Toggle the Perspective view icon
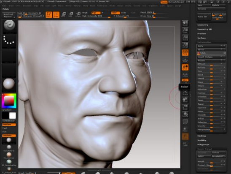The image size is (231, 174). pos(185,52)
